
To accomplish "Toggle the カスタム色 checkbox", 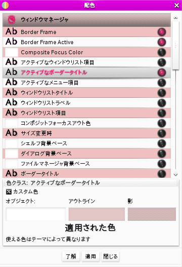I will [9, 192].
